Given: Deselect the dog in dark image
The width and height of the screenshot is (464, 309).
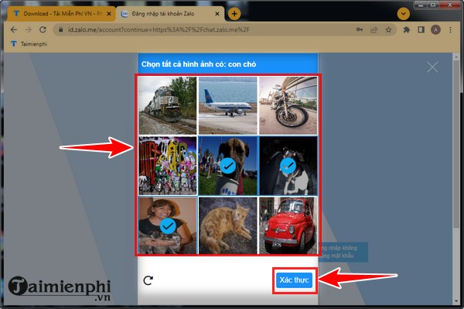Looking at the screenshot, I should (288, 166).
